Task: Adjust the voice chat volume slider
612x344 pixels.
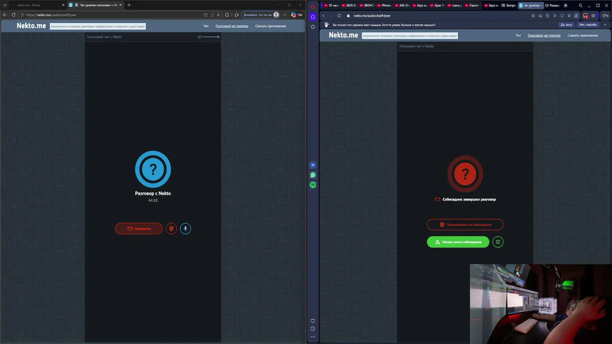Action: pos(211,37)
